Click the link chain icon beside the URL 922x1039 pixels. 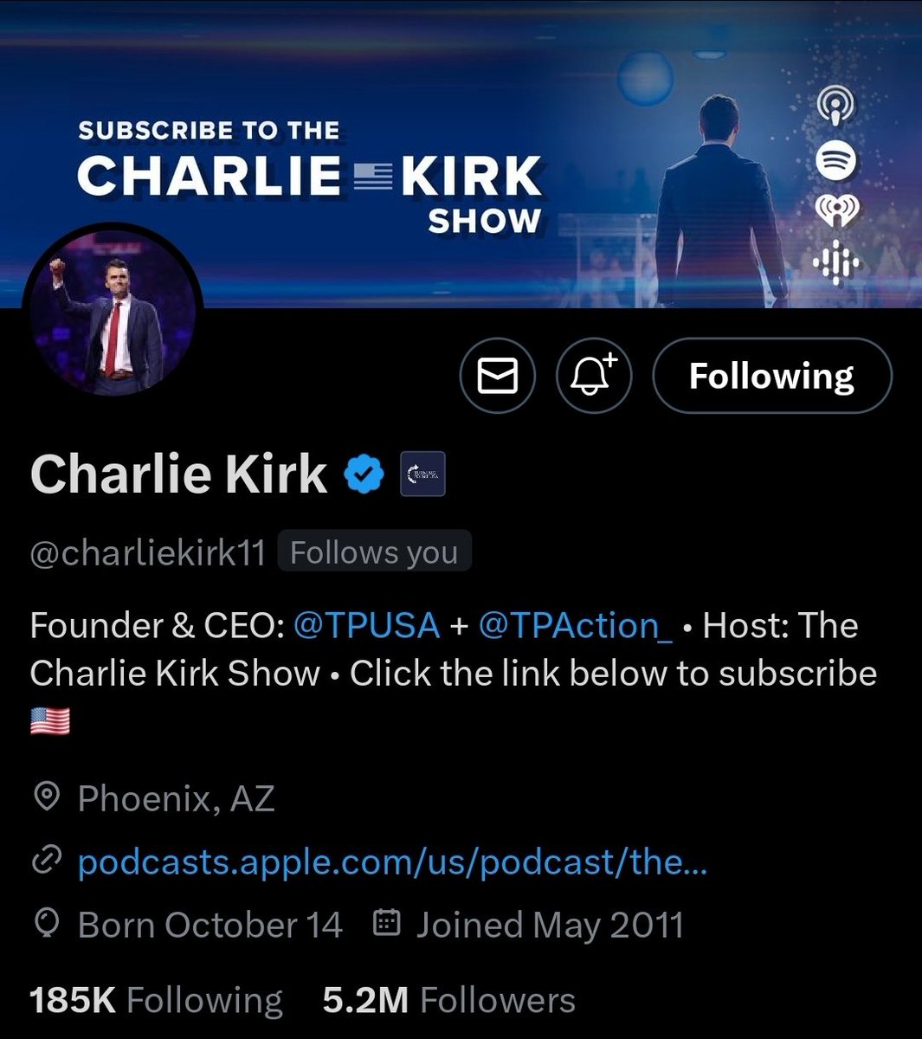coord(46,862)
